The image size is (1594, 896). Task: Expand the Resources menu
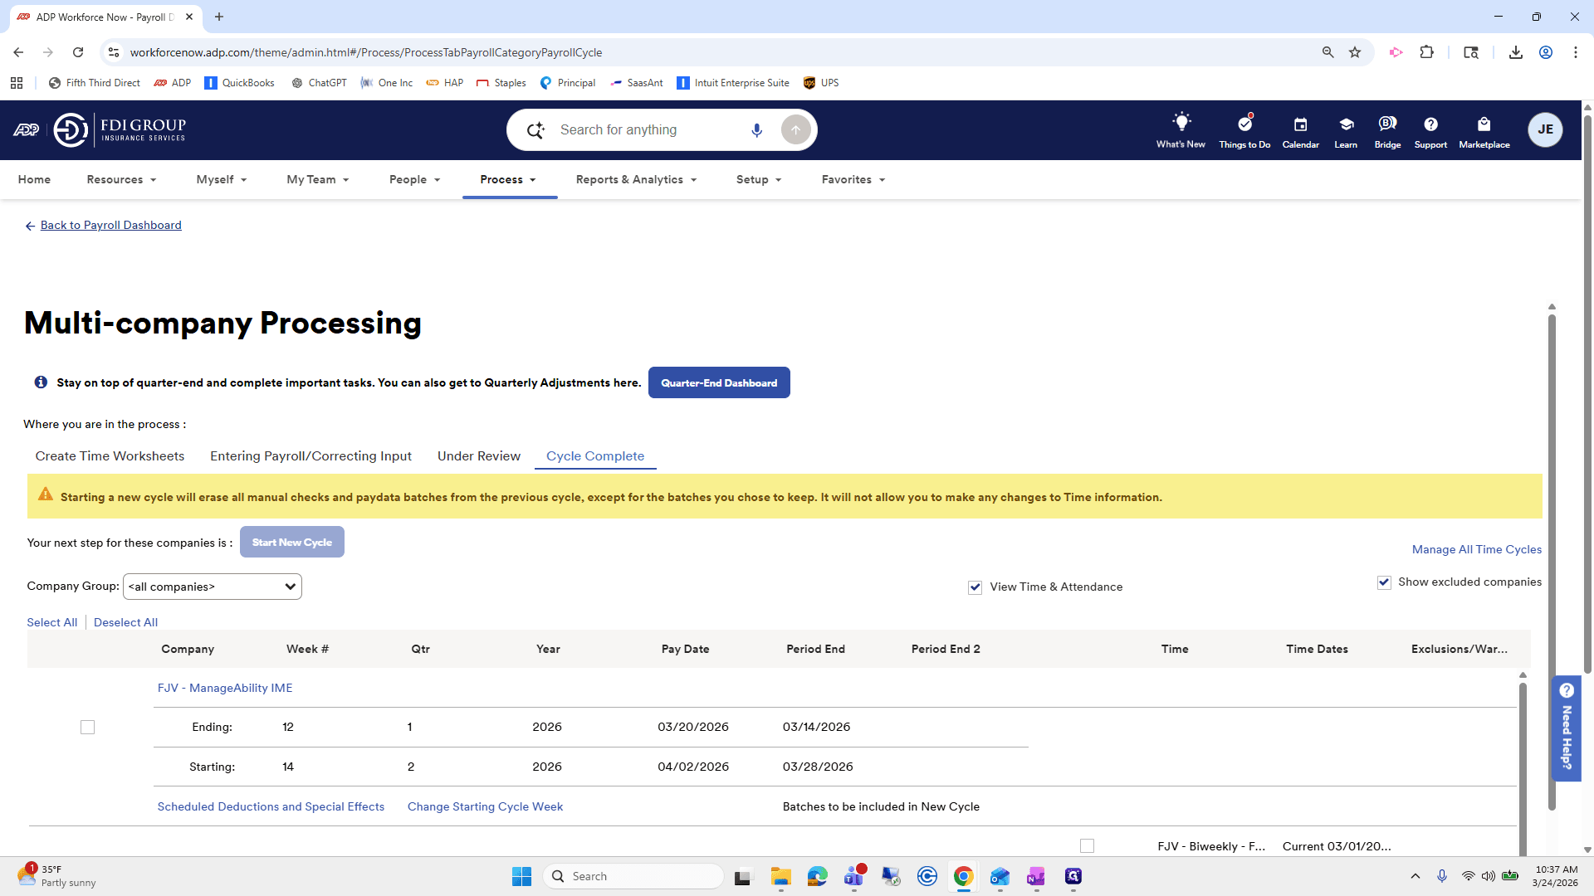121,179
